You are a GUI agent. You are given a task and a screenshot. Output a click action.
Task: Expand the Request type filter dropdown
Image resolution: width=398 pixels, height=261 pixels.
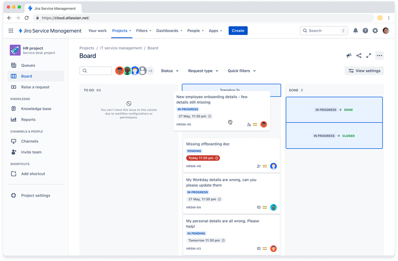(x=203, y=71)
